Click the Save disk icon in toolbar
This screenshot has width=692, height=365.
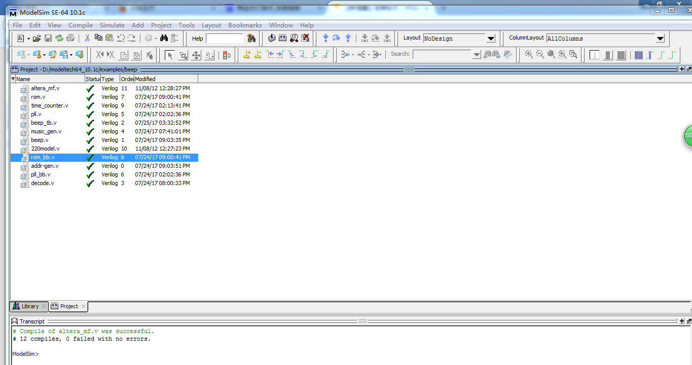(48, 39)
